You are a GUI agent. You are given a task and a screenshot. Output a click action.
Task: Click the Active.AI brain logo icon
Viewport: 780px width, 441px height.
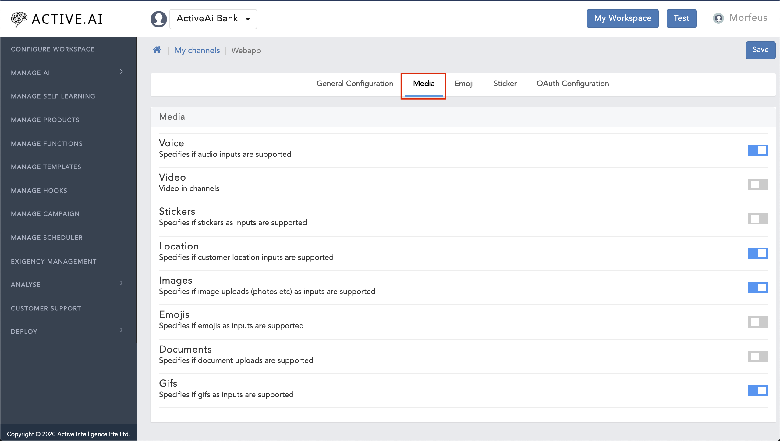click(x=19, y=19)
